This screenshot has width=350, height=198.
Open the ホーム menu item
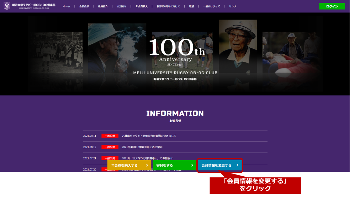[67, 6]
